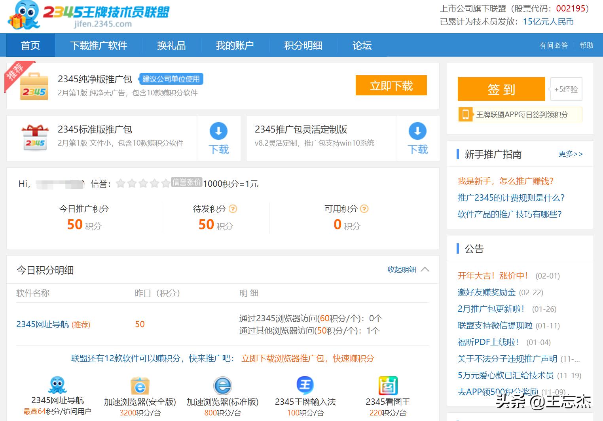The width and height of the screenshot is (603, 421).
Task: Click the phone icon beside 王牌联盟APP提示
Action: 466,114
